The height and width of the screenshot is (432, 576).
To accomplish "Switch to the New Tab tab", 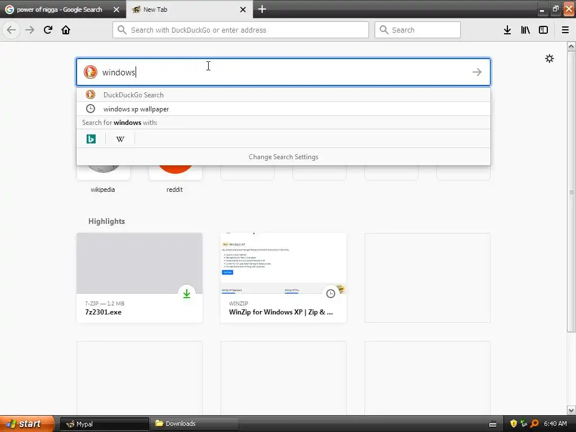I will tap(189, 10).
